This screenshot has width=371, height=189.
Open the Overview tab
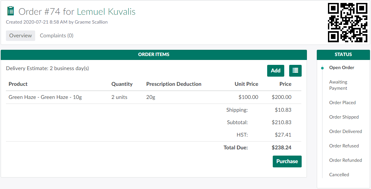[x=20, y=36]
